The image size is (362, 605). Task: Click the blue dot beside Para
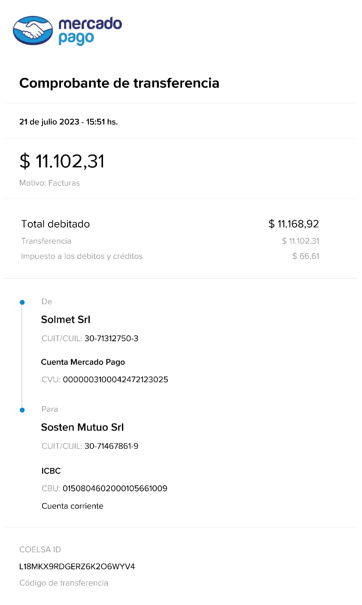22,410
